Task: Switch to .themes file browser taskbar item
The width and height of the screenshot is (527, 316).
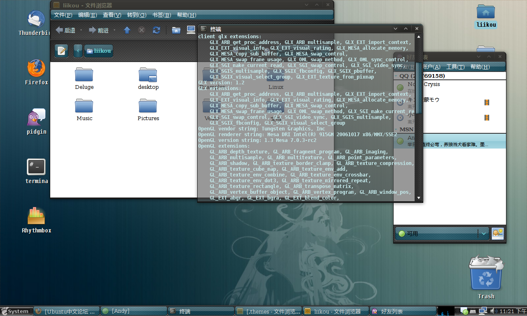Action: pyautogui.click(x=268, y=311)
